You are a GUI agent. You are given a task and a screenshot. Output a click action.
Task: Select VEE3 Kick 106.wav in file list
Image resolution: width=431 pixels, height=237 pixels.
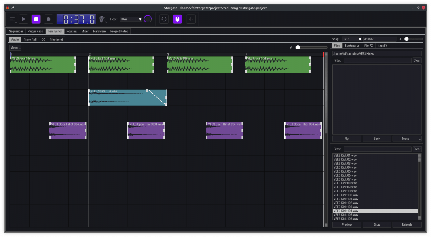tap(375, 218)
